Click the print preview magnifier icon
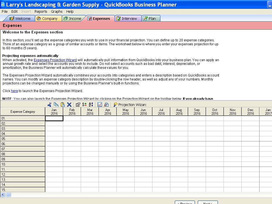This screenshot has height=204, width=272. 106,105
